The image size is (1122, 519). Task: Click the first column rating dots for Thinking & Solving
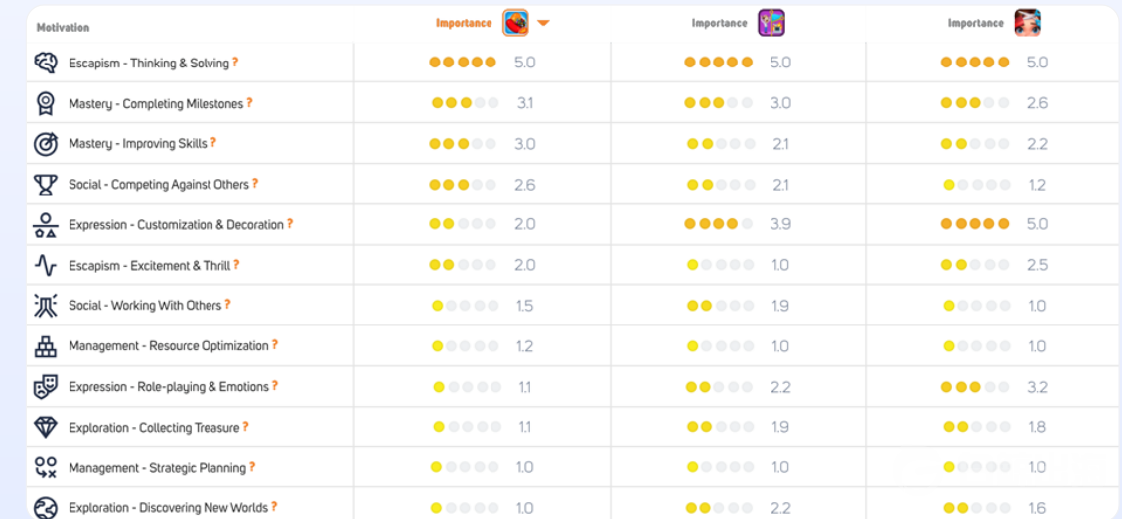(463, 63)
